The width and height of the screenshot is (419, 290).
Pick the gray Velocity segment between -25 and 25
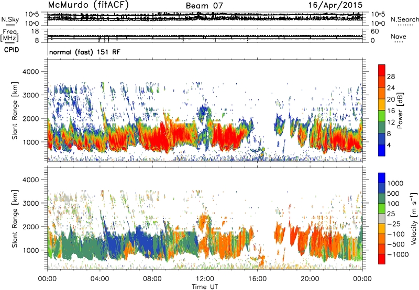click(x=382, y=218)
